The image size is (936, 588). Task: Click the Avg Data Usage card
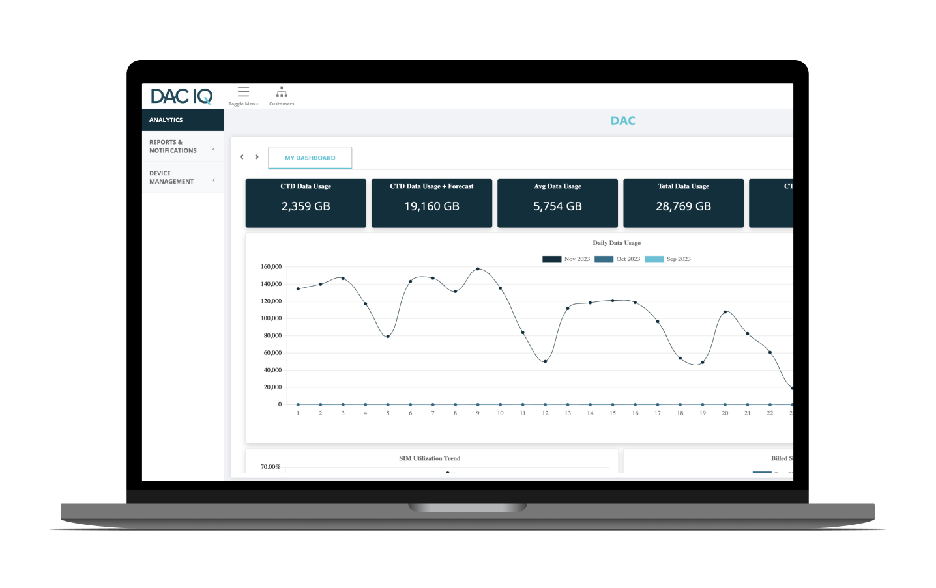(x=557, y=203)
